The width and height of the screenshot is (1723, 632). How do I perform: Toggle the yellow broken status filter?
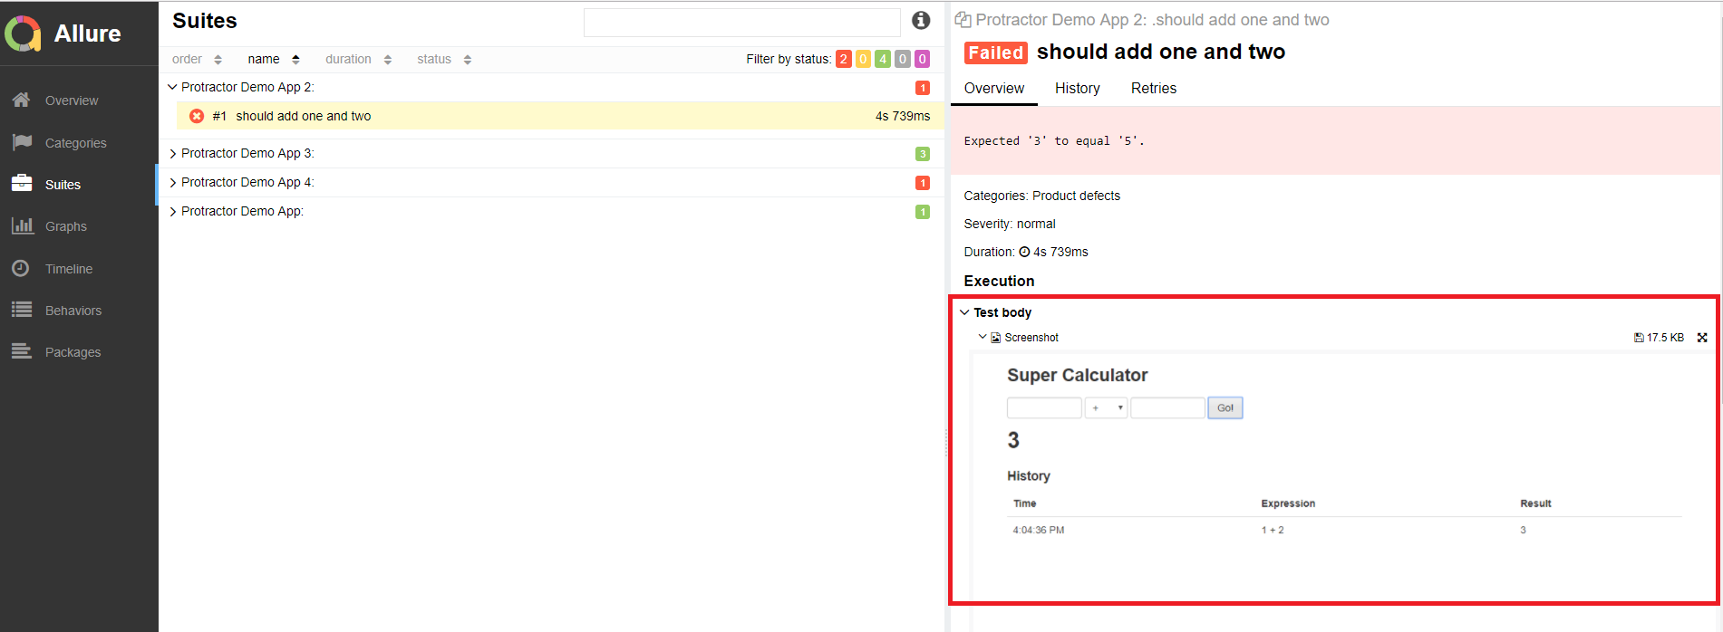pos(863,59)
